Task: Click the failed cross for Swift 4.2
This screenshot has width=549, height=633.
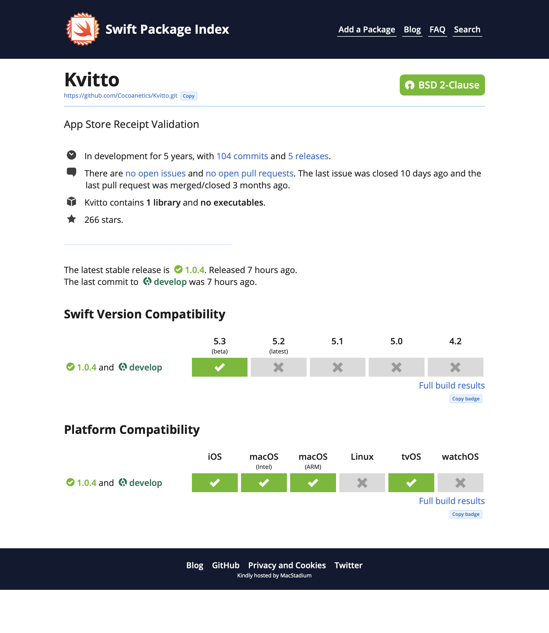Action: coord(456,367)
